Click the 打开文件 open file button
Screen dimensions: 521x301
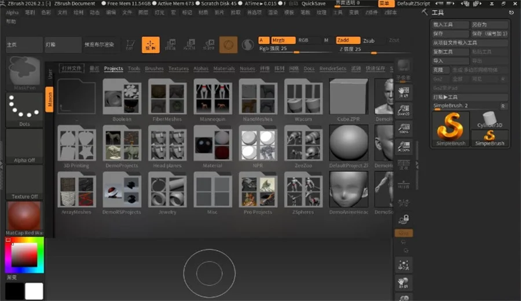[x=71, y=68]
